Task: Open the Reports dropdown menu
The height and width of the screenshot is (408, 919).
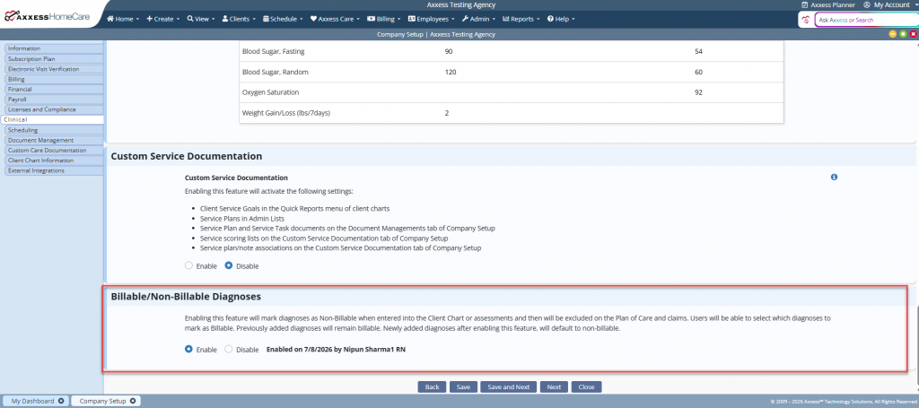Action: point(521,19)
